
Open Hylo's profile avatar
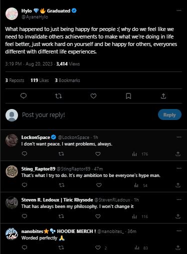(x=11, y=13)
